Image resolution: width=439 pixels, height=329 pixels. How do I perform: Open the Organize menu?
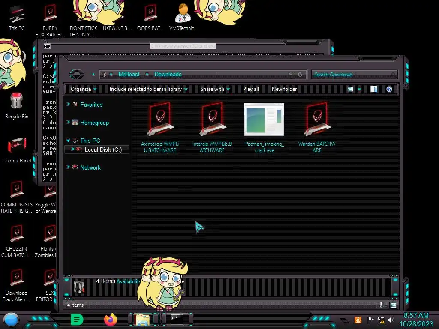click(84, 89)
